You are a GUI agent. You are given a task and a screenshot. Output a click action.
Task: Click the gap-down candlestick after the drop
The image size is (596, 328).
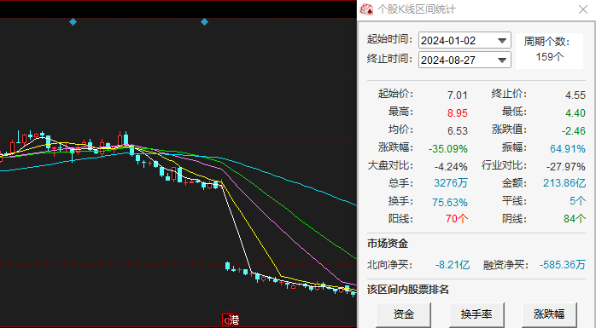point(227,266)
